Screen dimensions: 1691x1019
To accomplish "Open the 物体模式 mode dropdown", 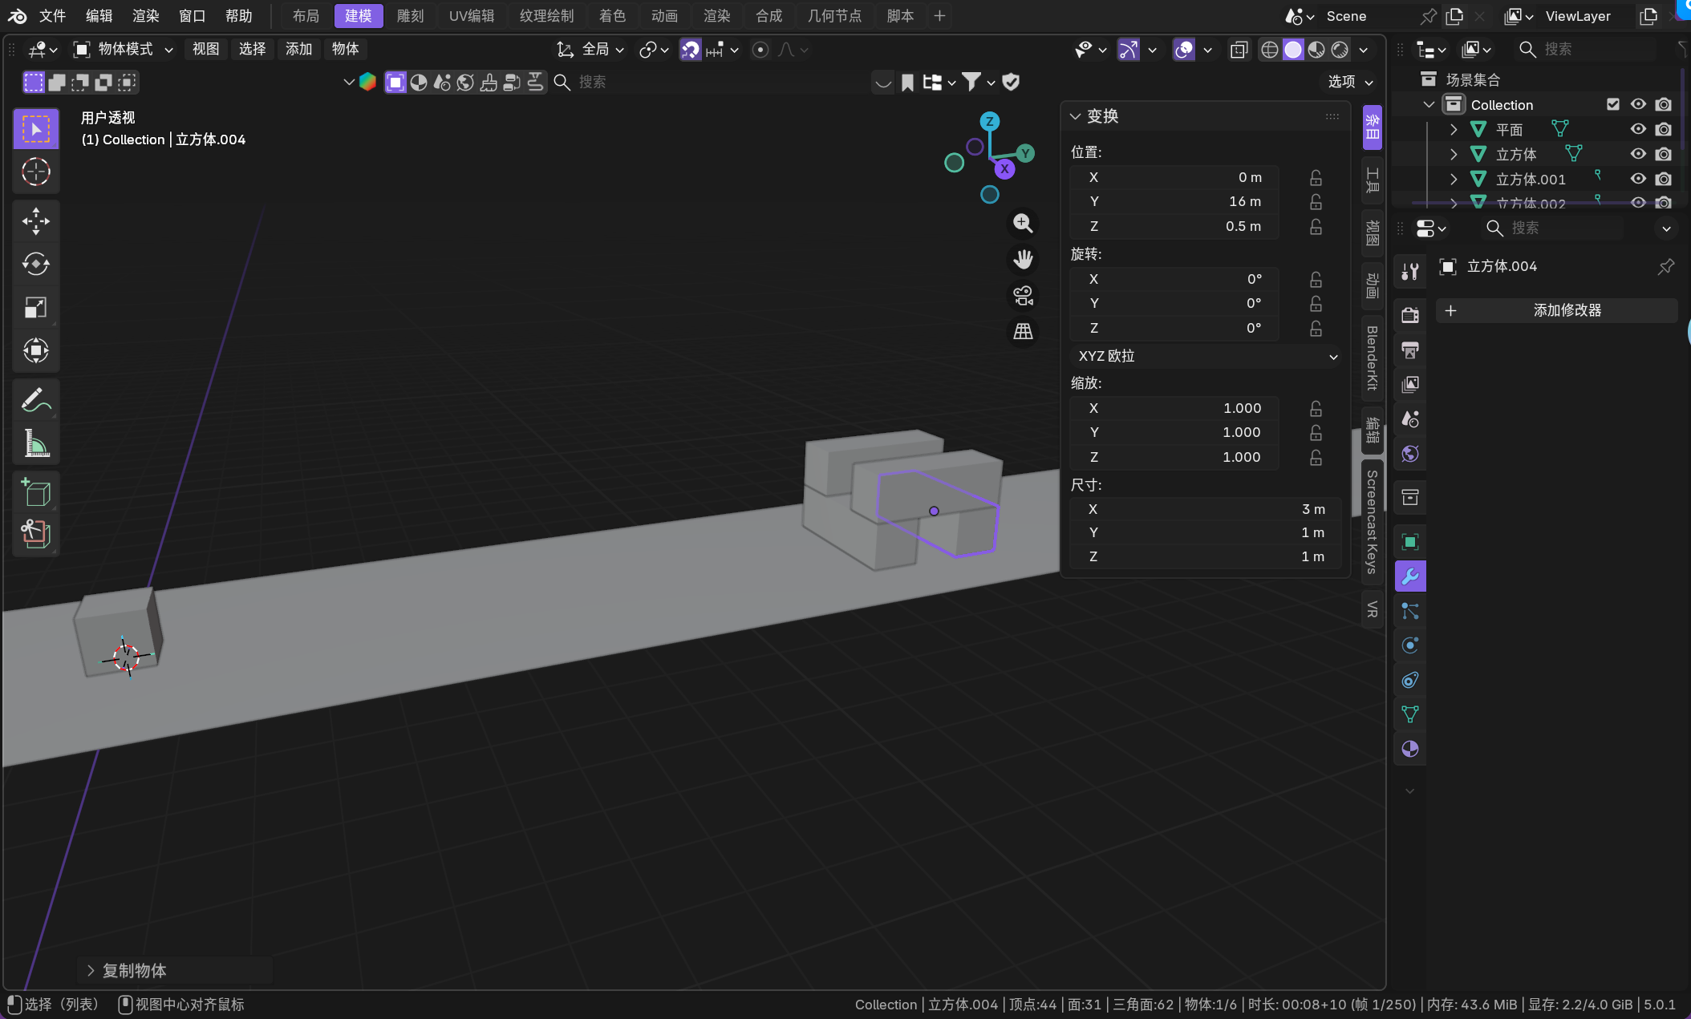I will tap(124, 50).
